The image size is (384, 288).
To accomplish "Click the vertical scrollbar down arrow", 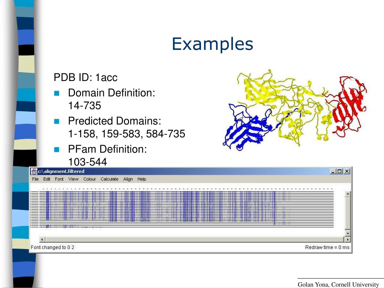I will [x=348, y=233].
